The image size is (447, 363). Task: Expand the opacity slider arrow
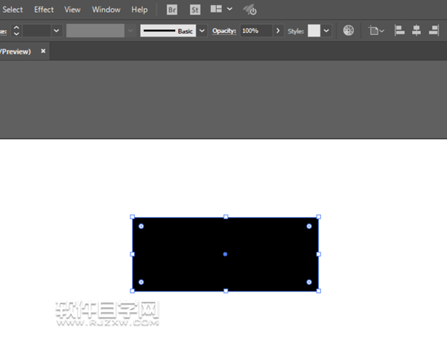pos(278,31)
